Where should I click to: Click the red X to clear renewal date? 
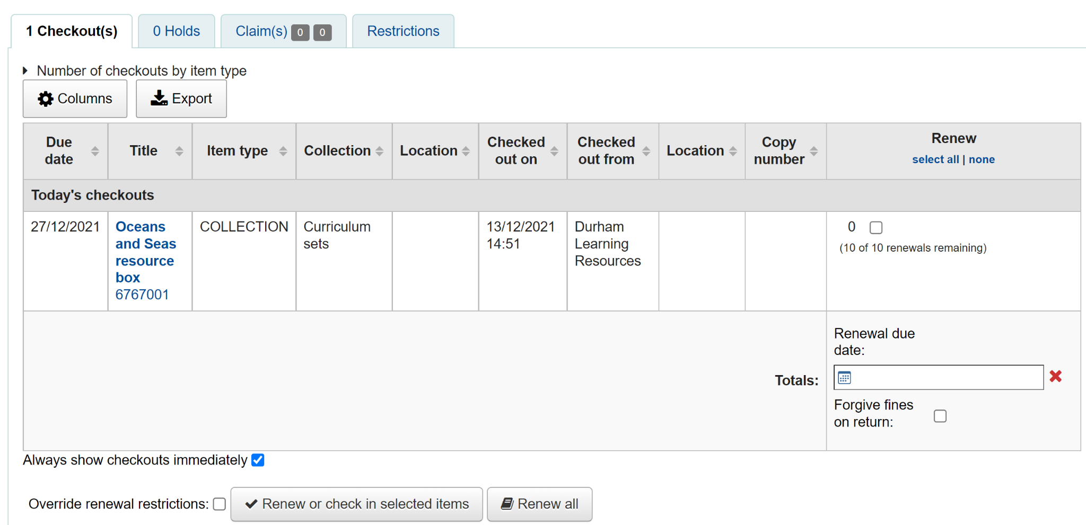(x=1055, y=376)
